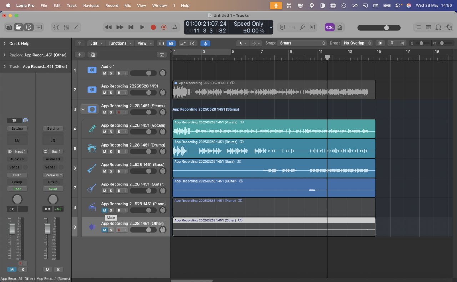This screenshot has height=282, width=457.
Task: Click the Bus 1 output on left strip
Action: [x=17, y=175]
